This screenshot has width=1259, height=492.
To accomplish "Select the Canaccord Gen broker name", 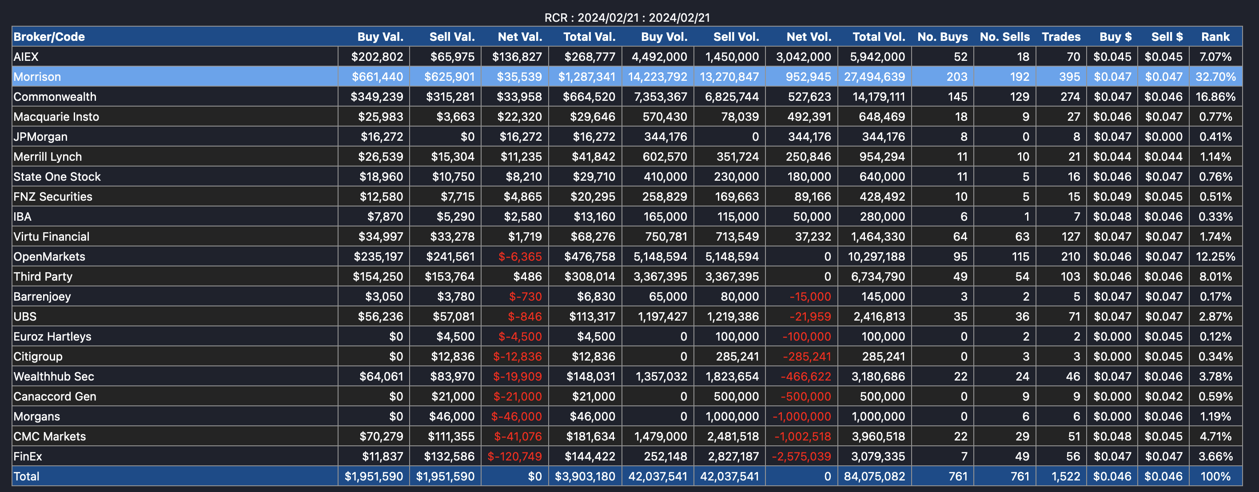I will pos(55,397).
